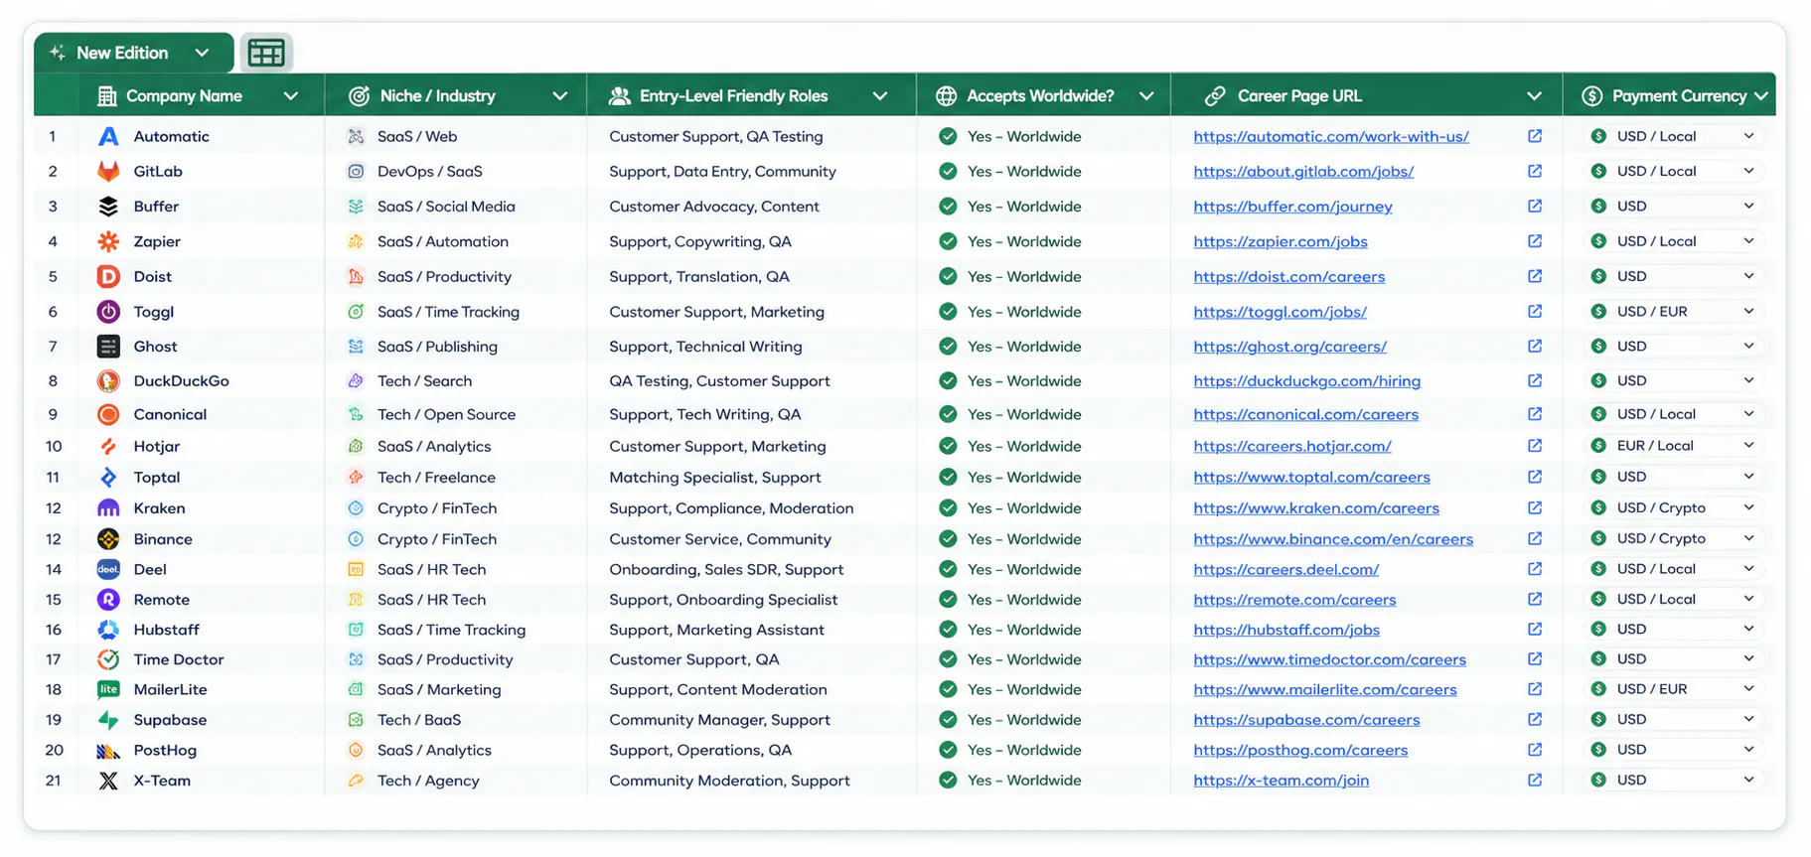1811x857 pixels.
Task: Click the 'Canonical' company name
Action: pos(170,414)
